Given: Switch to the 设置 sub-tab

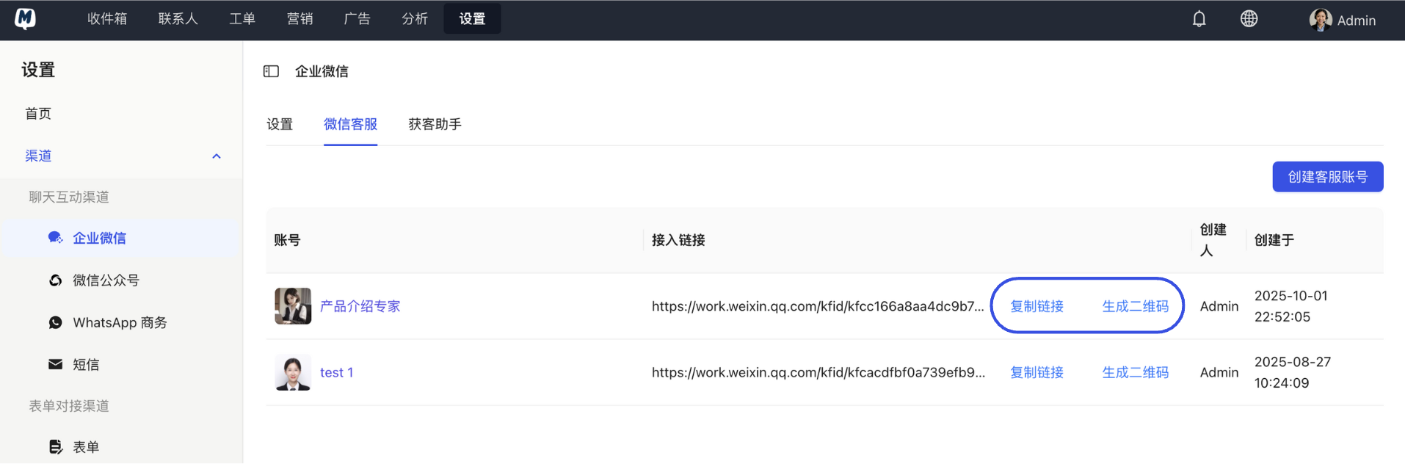Looking at the screenshot, I should click(x=280, y=124).
